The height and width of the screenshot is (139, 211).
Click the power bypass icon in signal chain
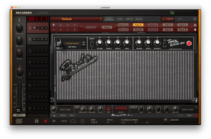click(195, 25)
